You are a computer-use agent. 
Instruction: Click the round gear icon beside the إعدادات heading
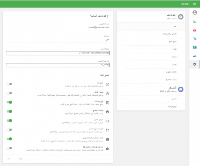click(181, 17)
